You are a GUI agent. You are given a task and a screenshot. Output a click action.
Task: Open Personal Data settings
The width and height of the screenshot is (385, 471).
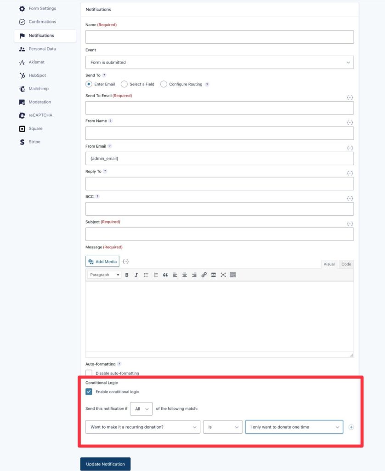pos(38,49)
